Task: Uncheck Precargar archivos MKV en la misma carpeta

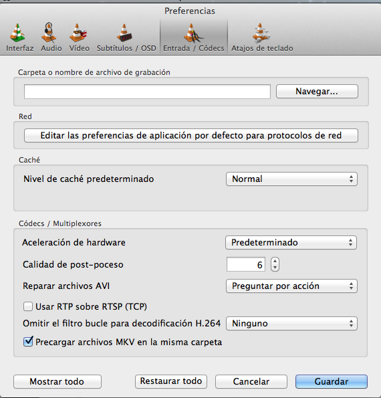Action: coord(28,342)
